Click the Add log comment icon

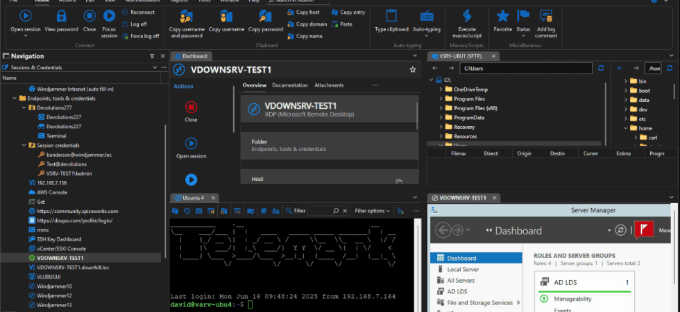tap(545, 16)
